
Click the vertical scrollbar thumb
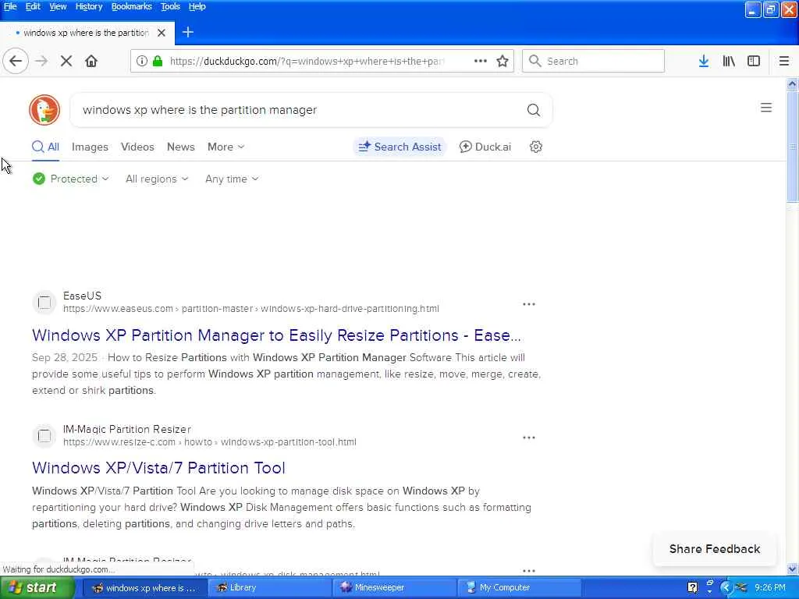point(792,146)
